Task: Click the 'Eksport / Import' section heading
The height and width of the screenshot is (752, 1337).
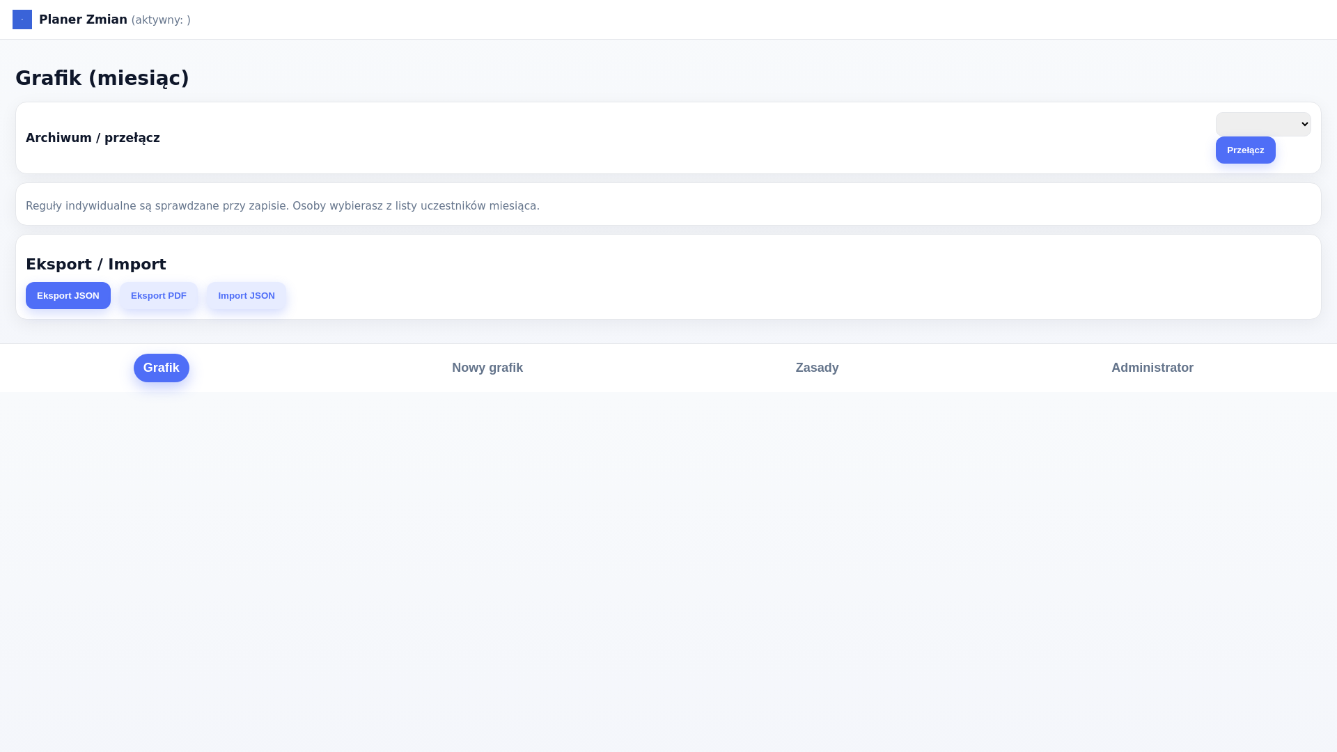Action: pos(95,265)
